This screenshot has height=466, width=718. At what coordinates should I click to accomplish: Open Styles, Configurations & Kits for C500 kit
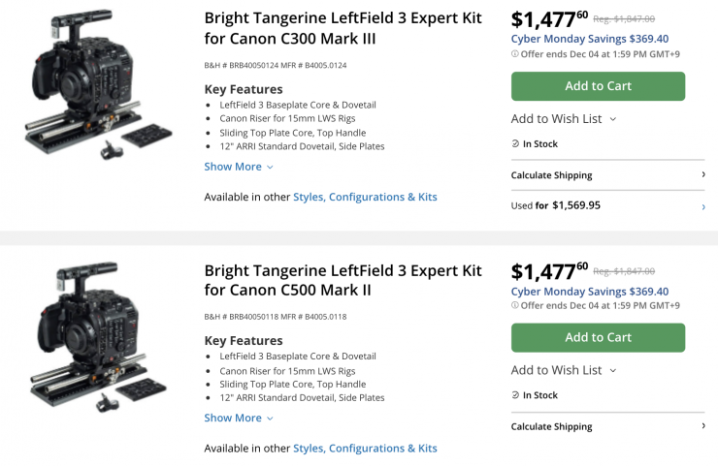tap(365, 448)
